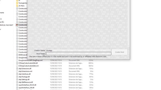
Task: Click the file name squishinterface_x64.dll
Action: point(26,88)
